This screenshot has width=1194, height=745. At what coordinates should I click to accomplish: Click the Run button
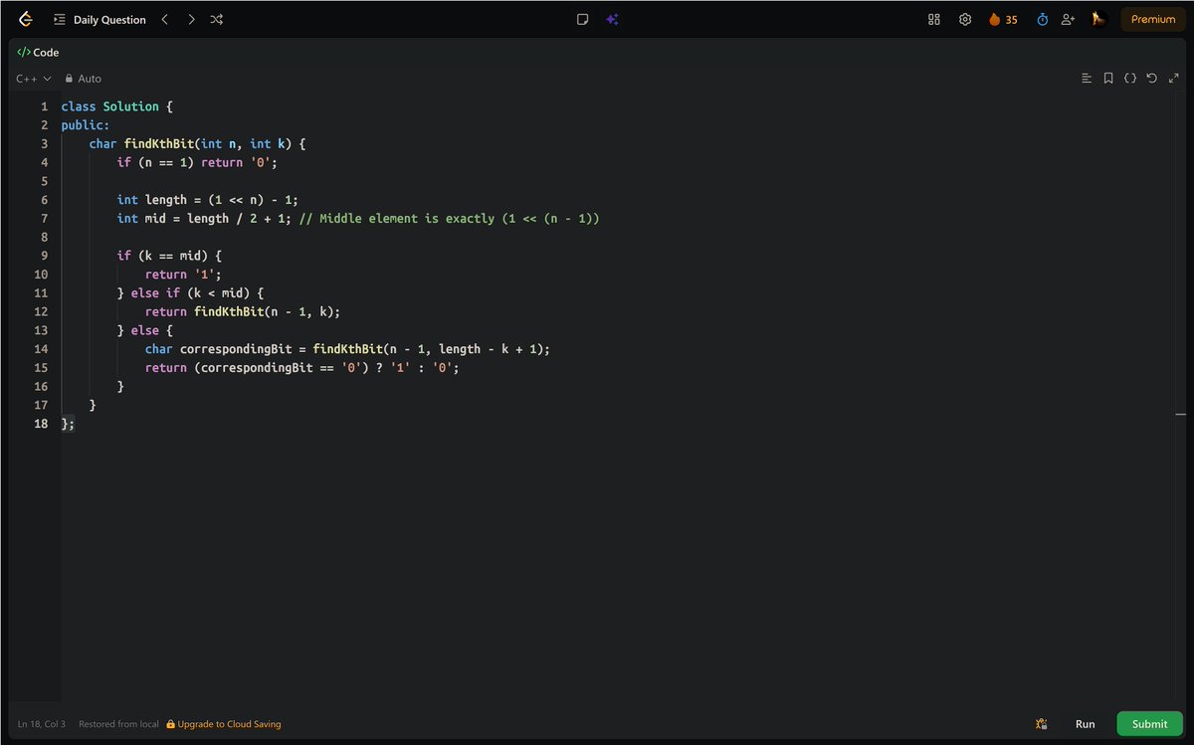point(1085,724)
